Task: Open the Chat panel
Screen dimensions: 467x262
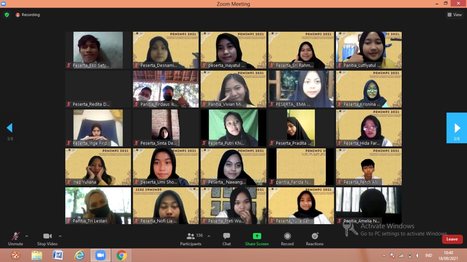Action: (227, 239)
